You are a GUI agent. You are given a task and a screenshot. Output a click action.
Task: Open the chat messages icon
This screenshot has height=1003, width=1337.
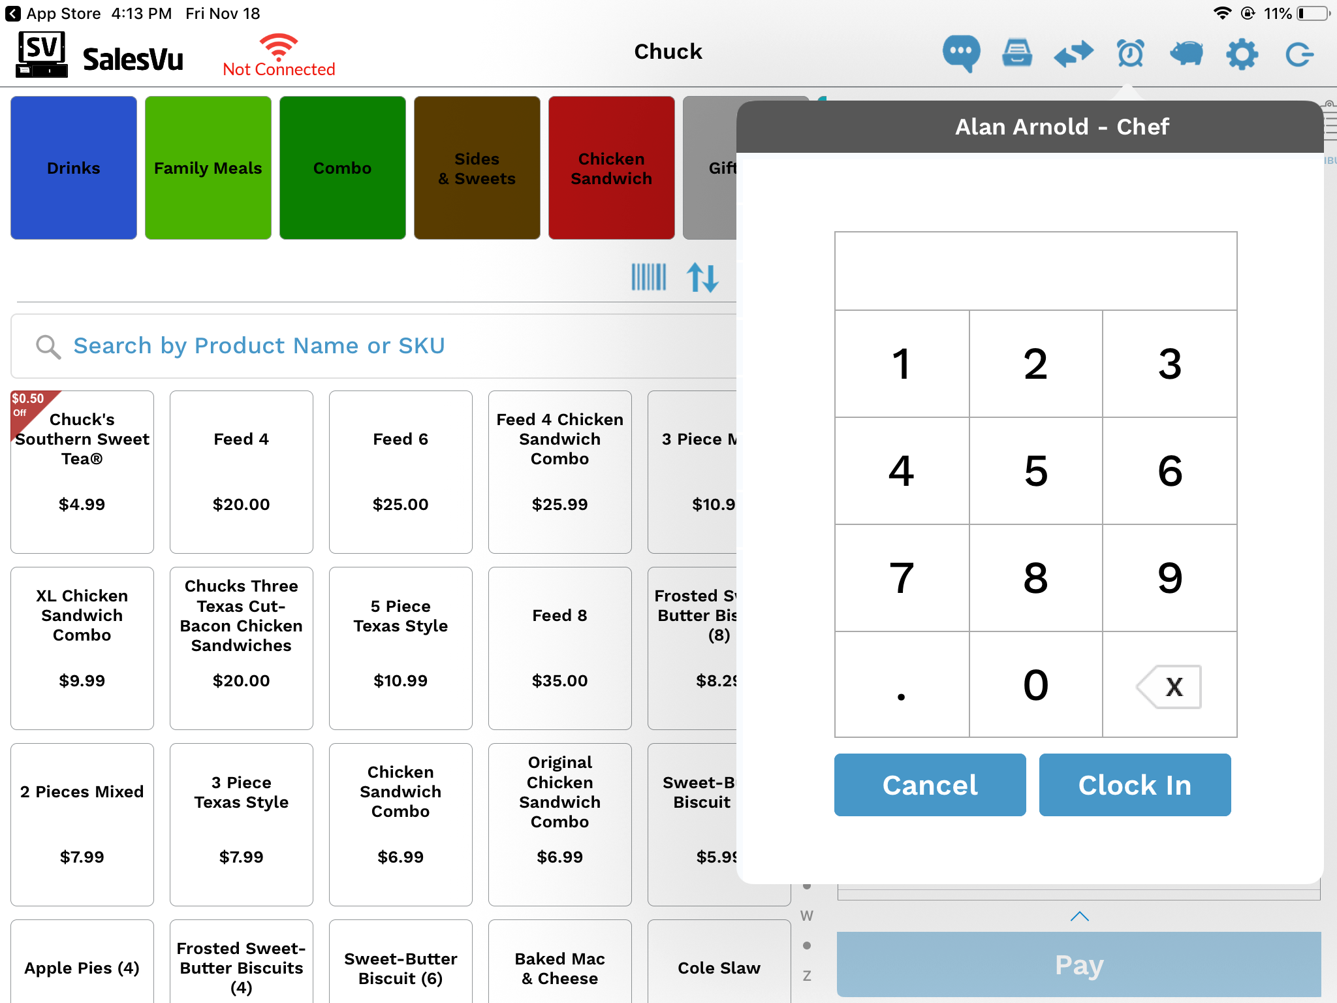[x=961, y=53]
